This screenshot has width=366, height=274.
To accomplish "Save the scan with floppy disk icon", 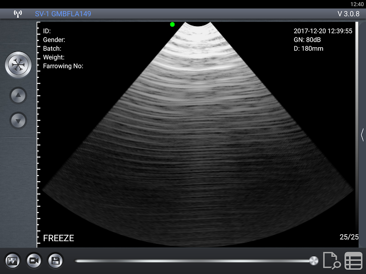I will 55,261.
